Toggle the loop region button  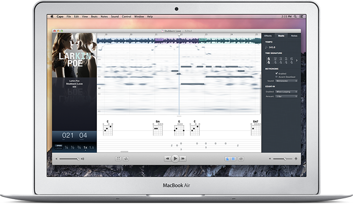pos(126,159)
